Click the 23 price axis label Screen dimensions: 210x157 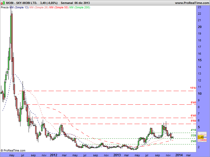199,7
